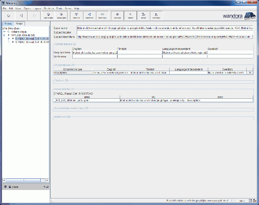Delete the description occurrence with X button
The image size is (259, 205).
[250, 73]
